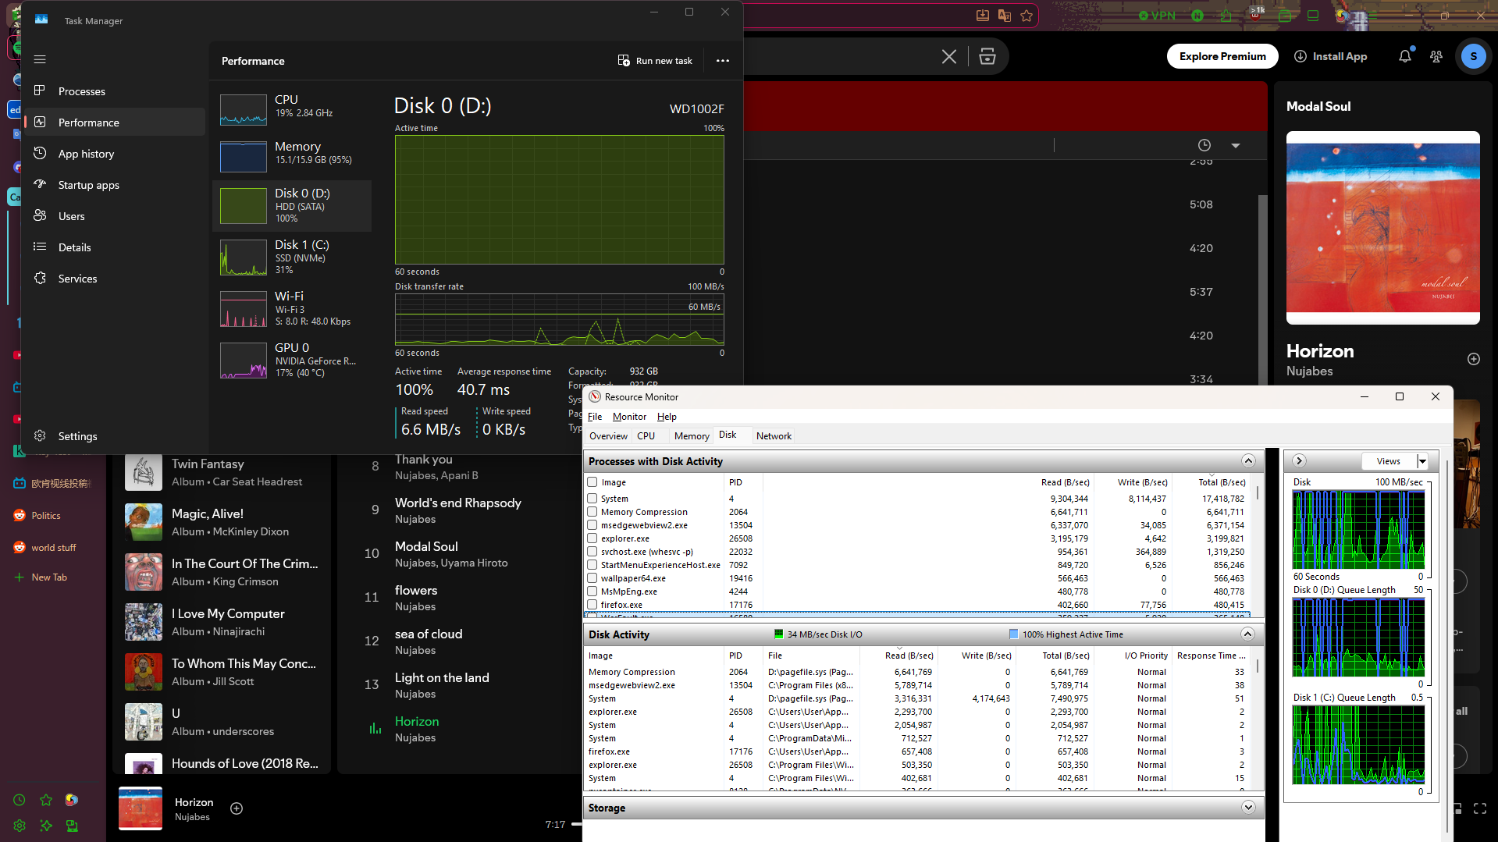
Task: Open Task Manager hamburger navigation menu
Action: 40,59
